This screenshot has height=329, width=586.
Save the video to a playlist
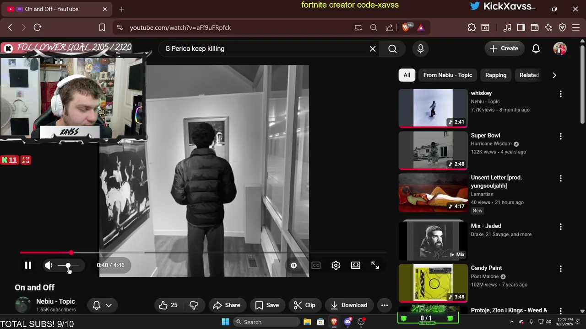point(267,305)
